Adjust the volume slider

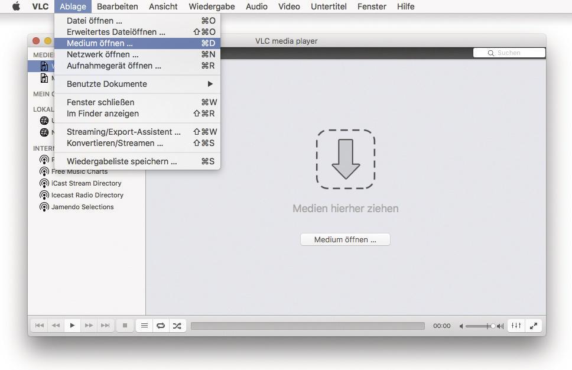click(x=480, y=326)
